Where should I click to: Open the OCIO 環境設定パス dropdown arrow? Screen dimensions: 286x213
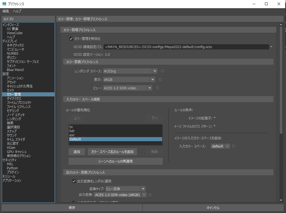272,47
